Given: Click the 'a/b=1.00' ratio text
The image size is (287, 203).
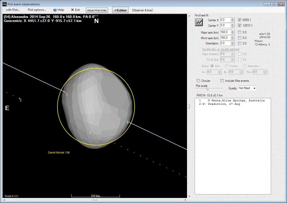Looking at the screenshot, I should [x=265, y=34].
